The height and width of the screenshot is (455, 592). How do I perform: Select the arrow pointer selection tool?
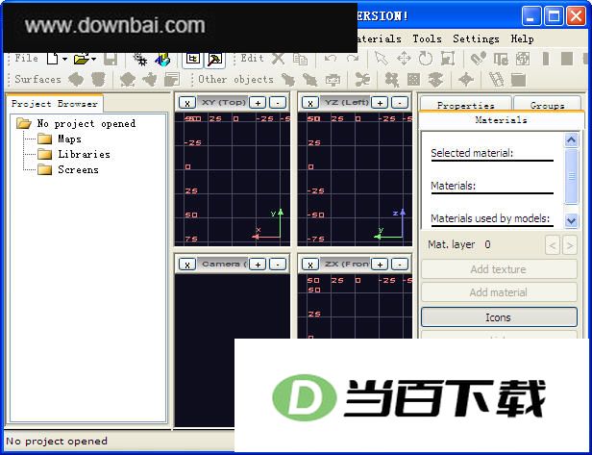click(381, 59)
